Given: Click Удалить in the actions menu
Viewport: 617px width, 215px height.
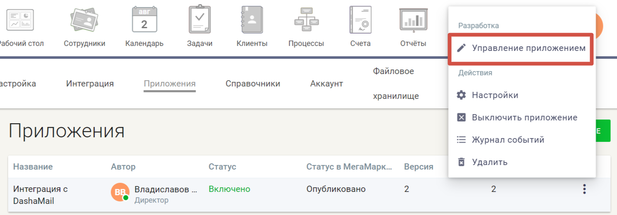Looking at the screenshot, I should (489, 162).
